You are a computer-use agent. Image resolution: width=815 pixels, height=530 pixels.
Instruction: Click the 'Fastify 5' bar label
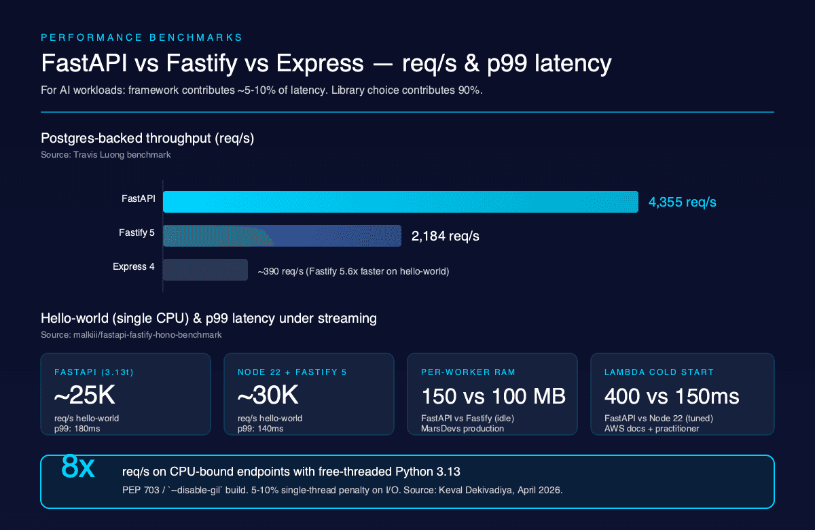(x=137, y=233)
